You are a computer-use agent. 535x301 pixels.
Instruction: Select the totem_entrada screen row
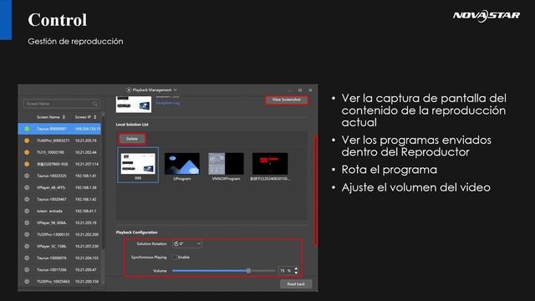pos(59,212)
